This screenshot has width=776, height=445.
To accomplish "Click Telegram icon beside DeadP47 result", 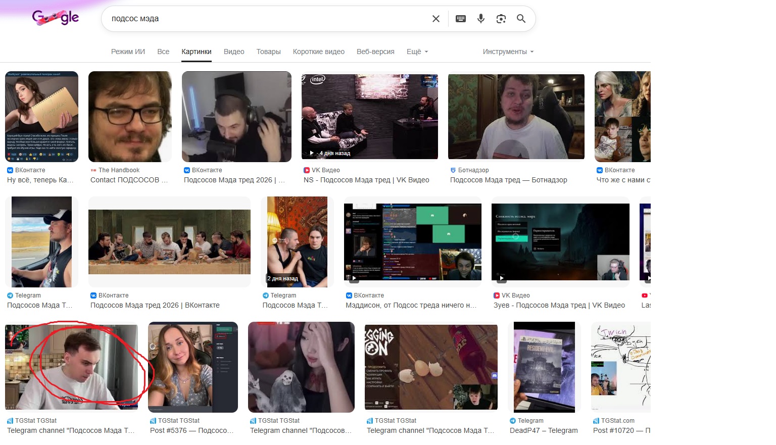I will tap(513, 421).
